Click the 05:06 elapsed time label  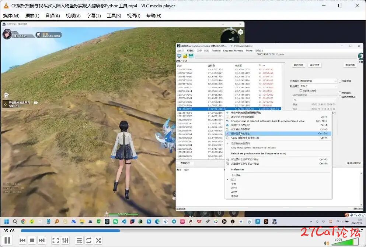[9, 231]
